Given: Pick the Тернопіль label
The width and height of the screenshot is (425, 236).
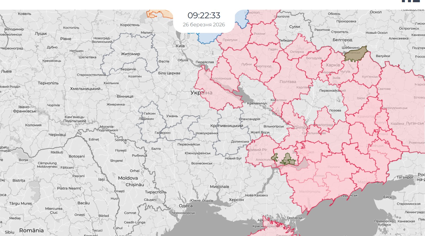Looking at the screenshot, I should point(48,83).
